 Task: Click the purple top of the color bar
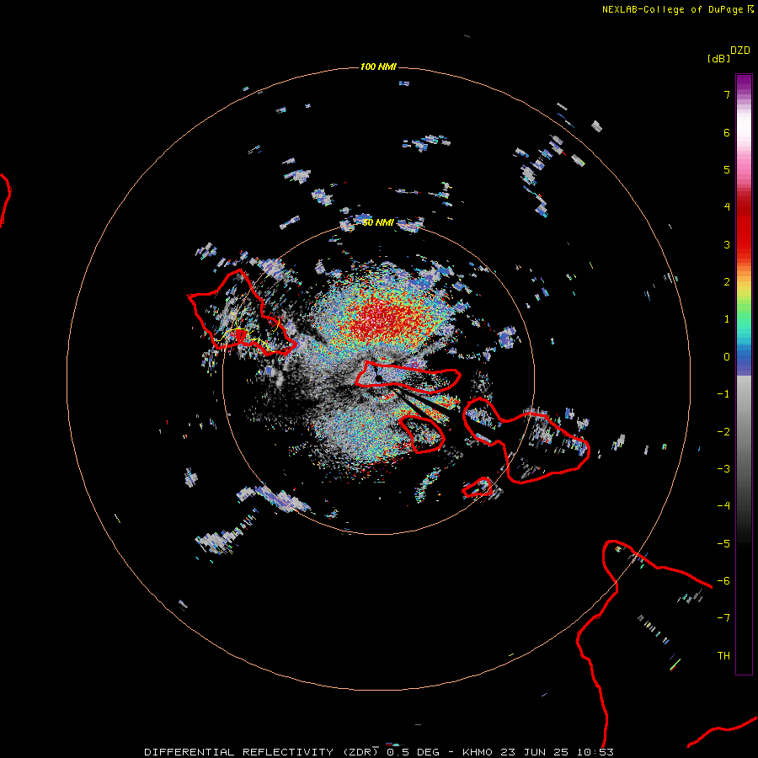point(744,84)
